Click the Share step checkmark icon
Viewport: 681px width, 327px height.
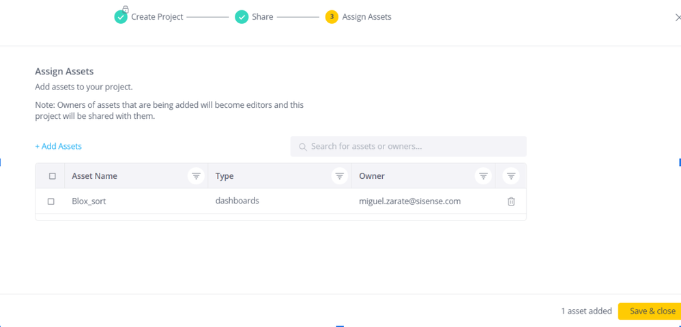point(242,17)
